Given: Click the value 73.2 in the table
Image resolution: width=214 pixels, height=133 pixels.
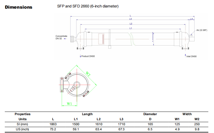Looking at the screenshot, I should [53, 129].
